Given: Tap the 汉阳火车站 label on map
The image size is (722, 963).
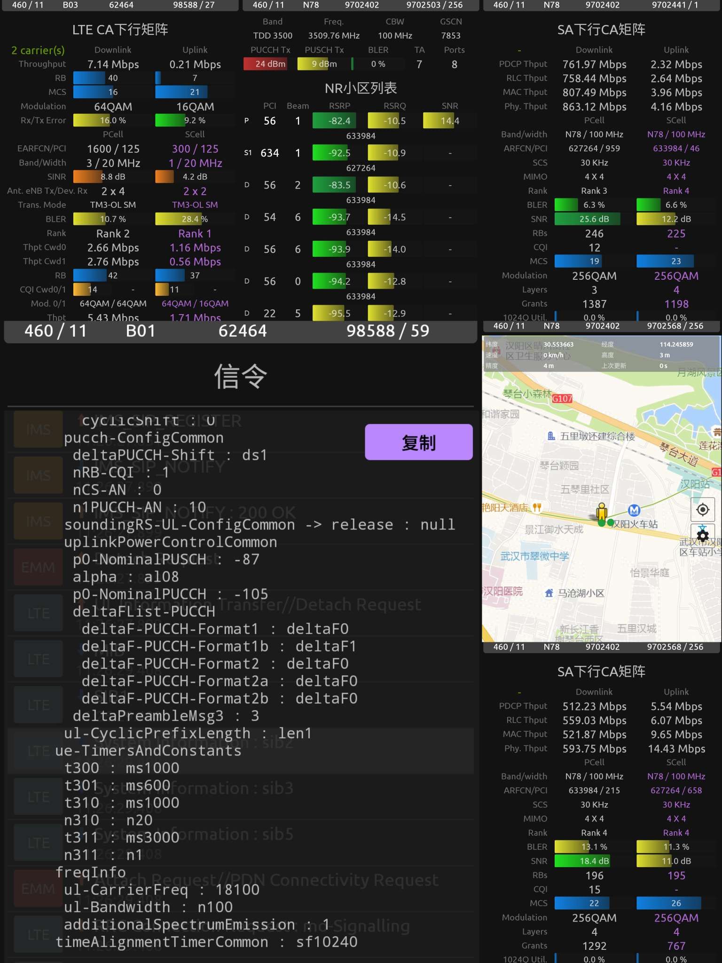Looking at the screenshot, I should pos(636,524).
